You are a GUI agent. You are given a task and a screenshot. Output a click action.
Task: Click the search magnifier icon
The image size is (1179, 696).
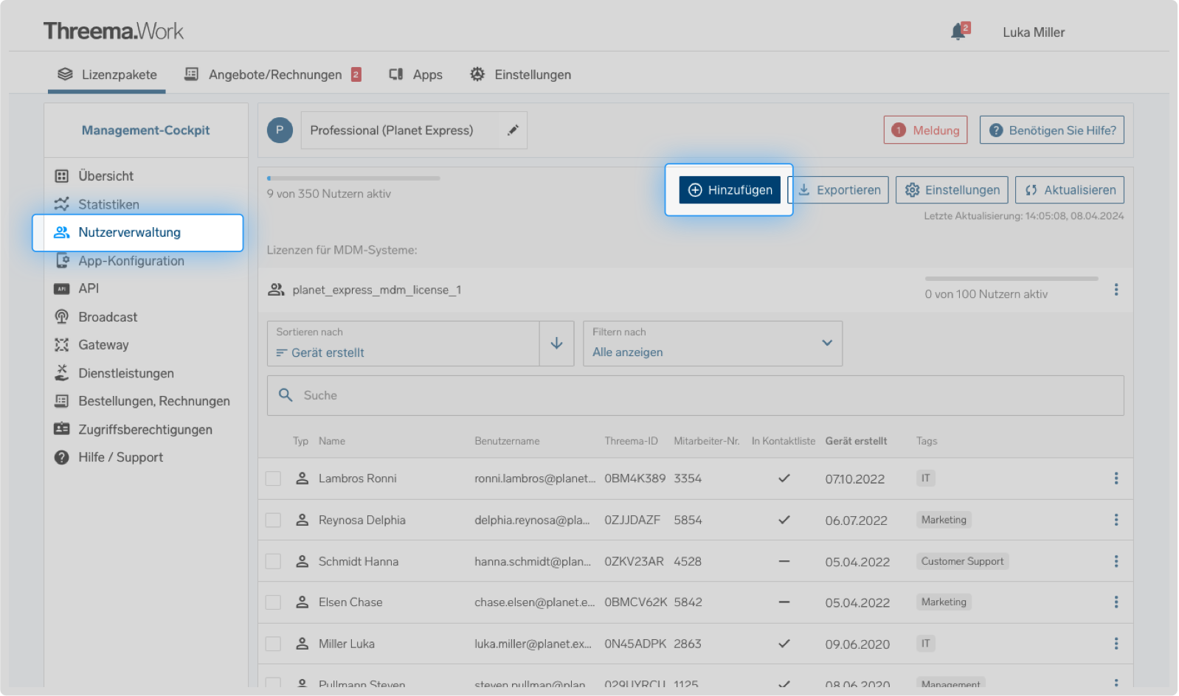tap(286, 395)
